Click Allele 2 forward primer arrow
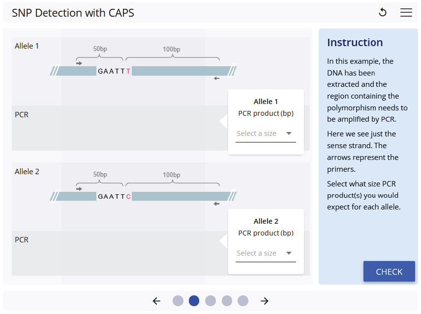The image size is (421, 314). click(x=79, y=188)
